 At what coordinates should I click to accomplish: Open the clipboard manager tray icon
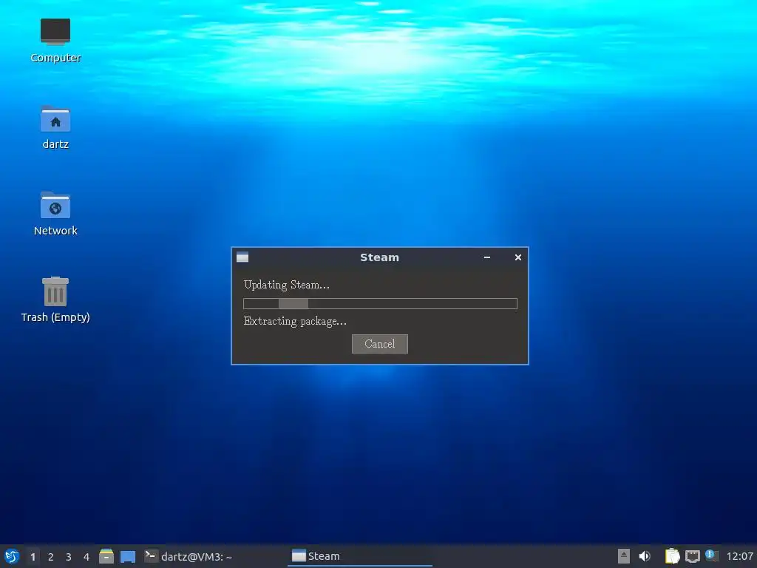(672, 556)
